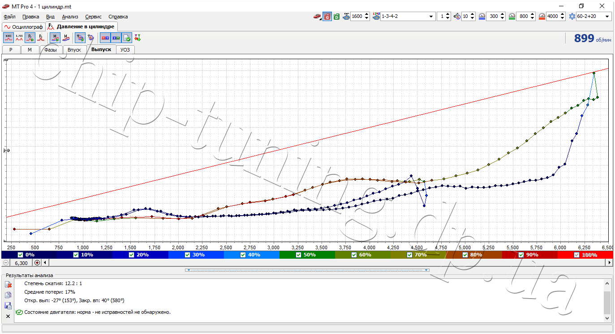615x334 pixels.
Task: Click the horizontal scrollbar left arrow
Action: coord(45,263)
